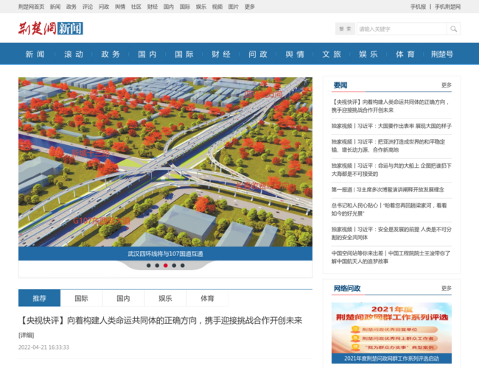479x368 pixels.
Task: Open 滚动 in the blue navigation bar
Action: pyautogui.click(x=74, y=54)
